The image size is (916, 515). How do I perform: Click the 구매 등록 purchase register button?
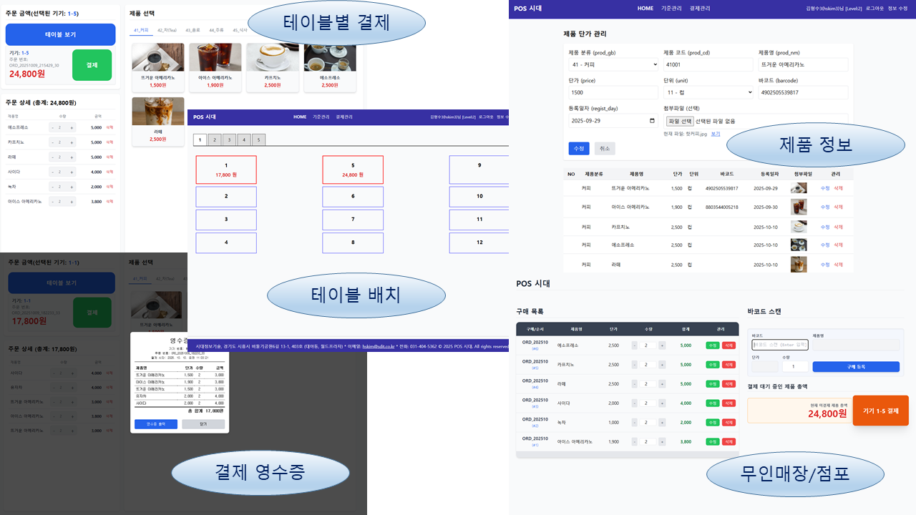(x=856, y=367)
